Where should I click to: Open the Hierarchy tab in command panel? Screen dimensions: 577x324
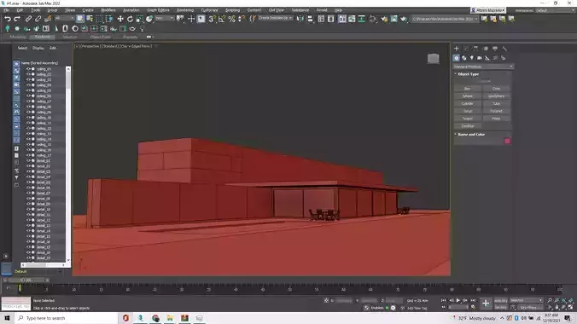[x=475, y=49]
